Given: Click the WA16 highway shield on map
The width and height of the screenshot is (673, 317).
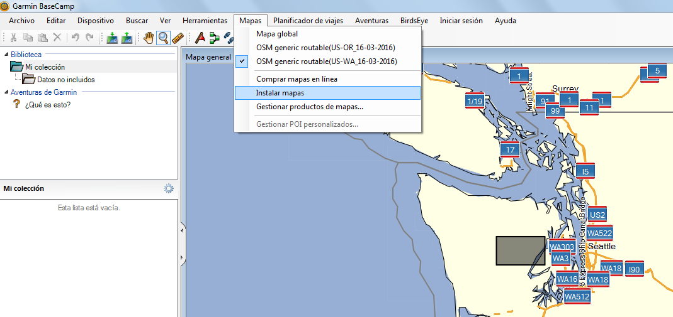Looking at the screenshot, I should [x=567, y=279].
